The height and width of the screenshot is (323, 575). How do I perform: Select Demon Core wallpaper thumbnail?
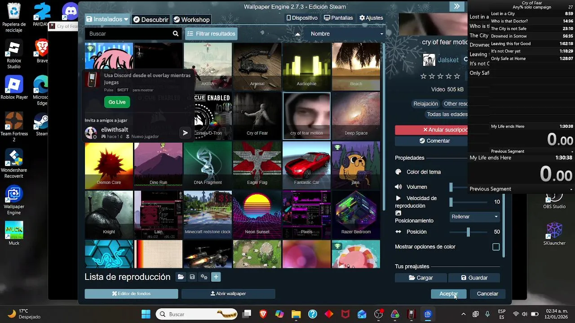(109, 166)
